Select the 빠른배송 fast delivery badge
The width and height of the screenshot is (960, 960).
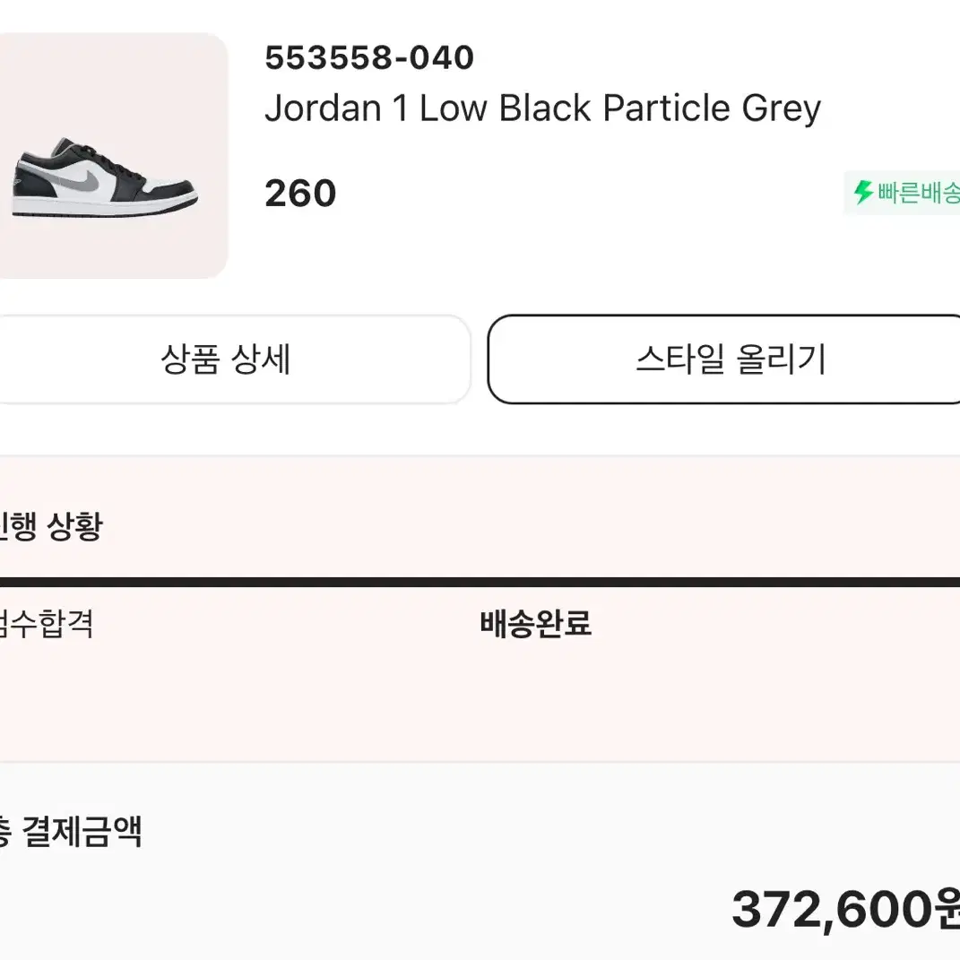[x=902, y=193]
